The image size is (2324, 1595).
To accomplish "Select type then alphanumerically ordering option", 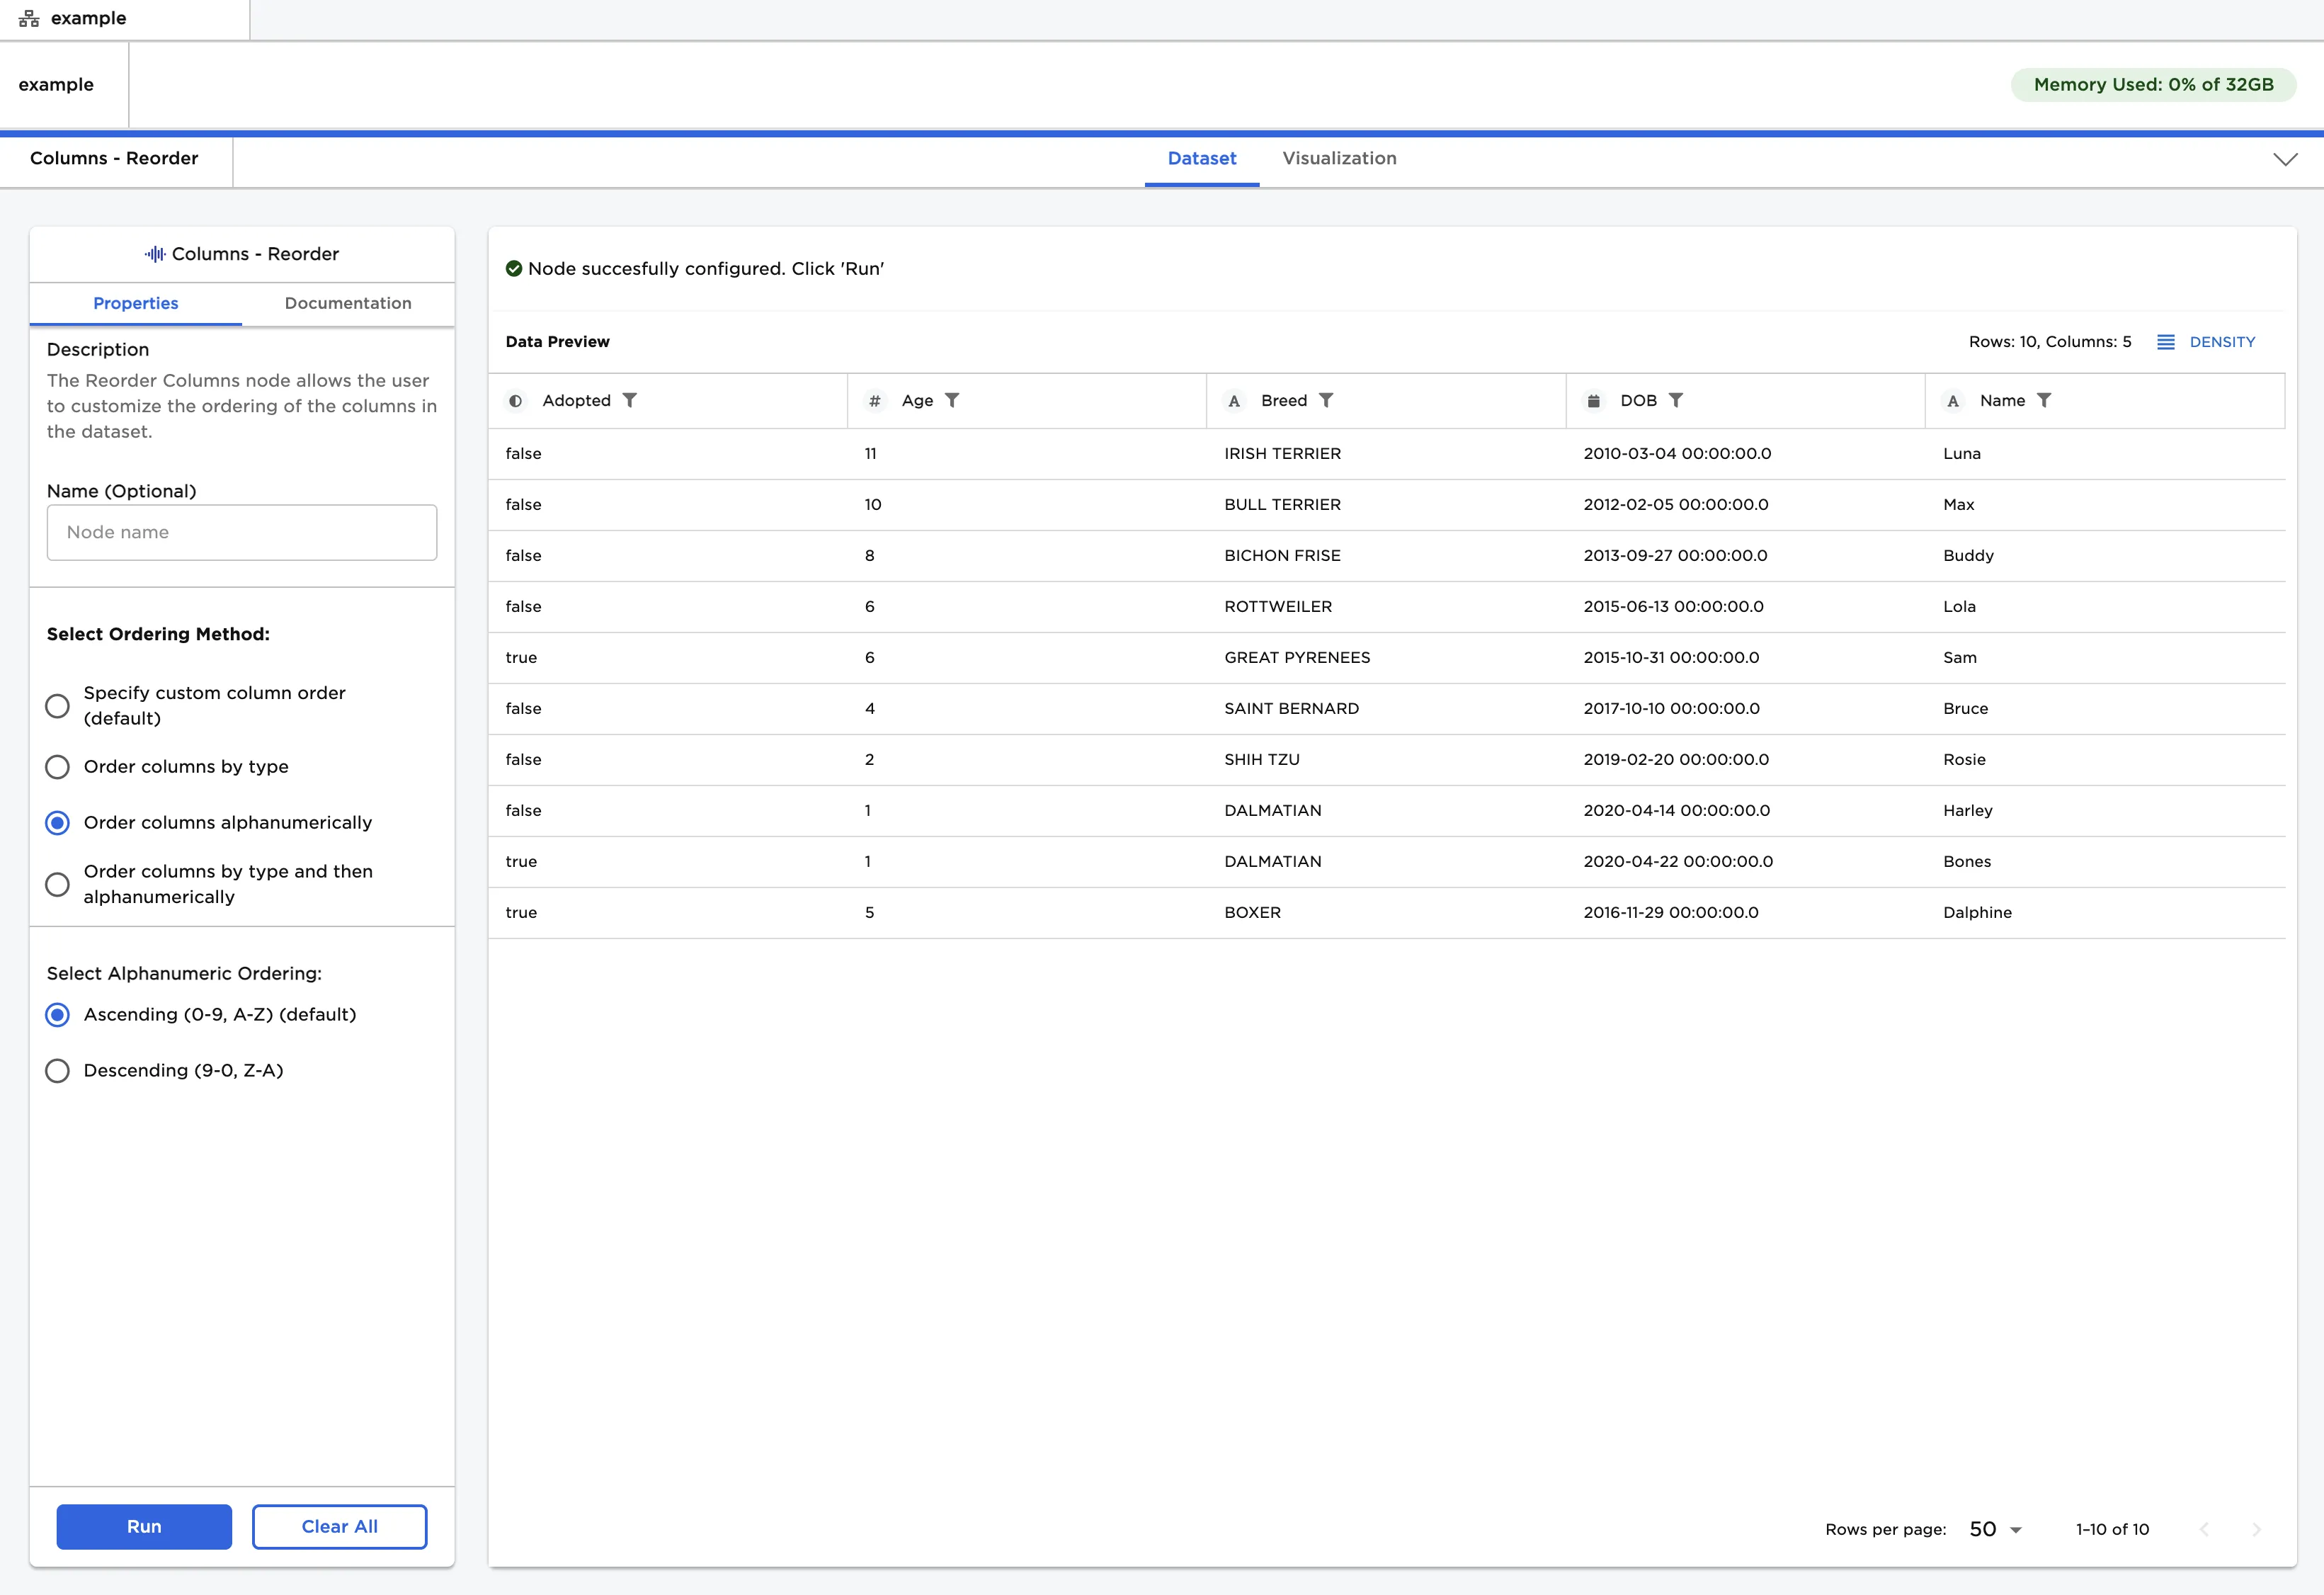I will [58, 885].
